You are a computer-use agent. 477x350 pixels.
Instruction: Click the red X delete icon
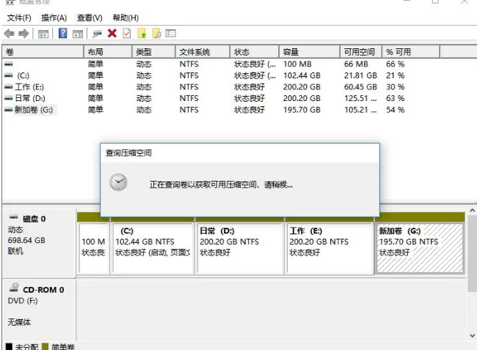pos(112,33)
